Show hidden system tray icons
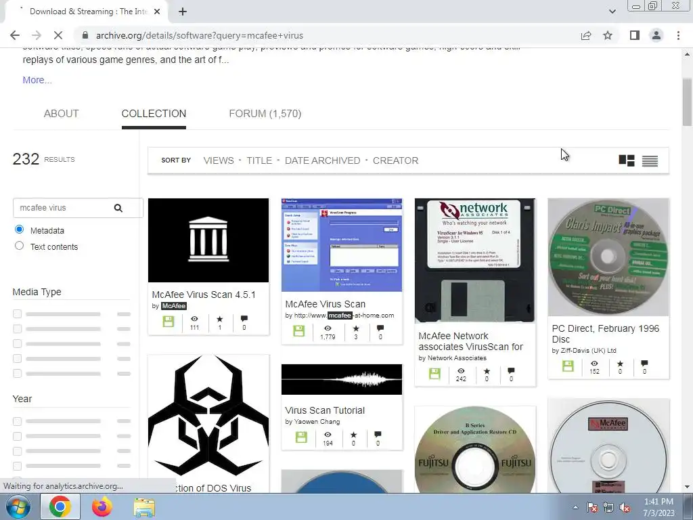Screen dimensions: 693x520 [575, 507]
